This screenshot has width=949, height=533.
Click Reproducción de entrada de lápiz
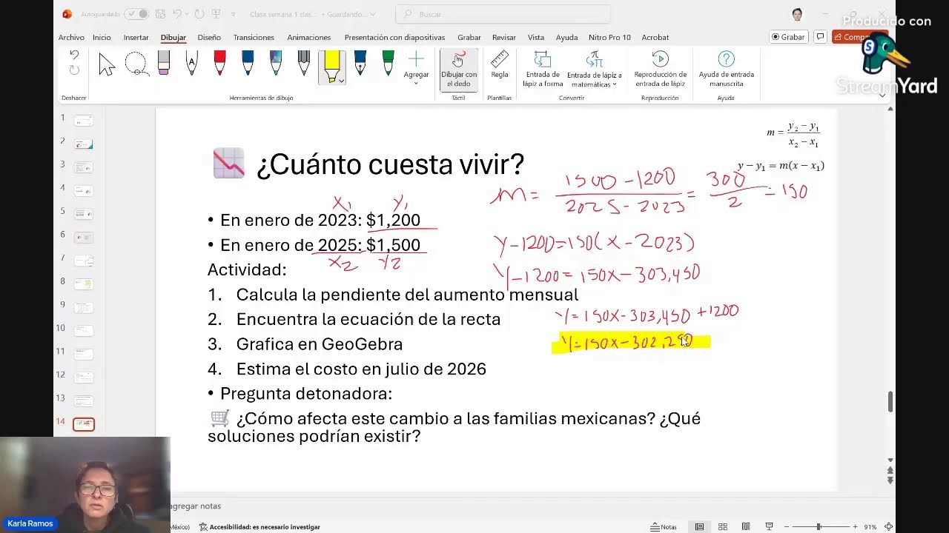point(660,69)
